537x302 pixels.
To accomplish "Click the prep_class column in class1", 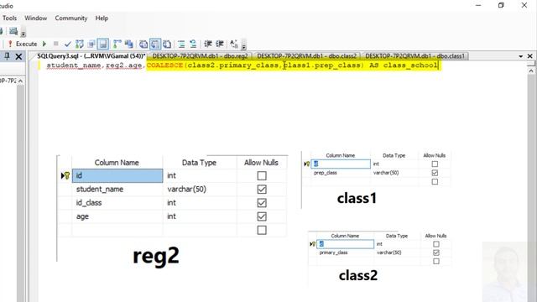I will coord(341,173).
